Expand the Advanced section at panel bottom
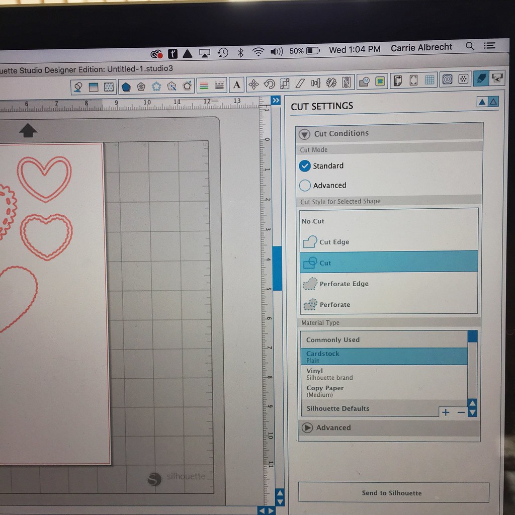This screenshot has height=515, width=515. click(307, 427)
